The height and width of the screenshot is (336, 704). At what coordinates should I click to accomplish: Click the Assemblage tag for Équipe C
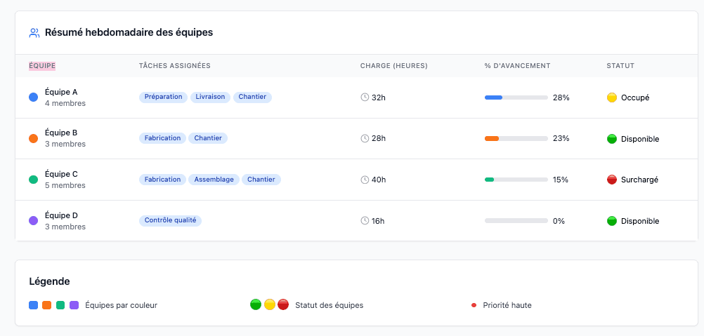tap(214, 180)
